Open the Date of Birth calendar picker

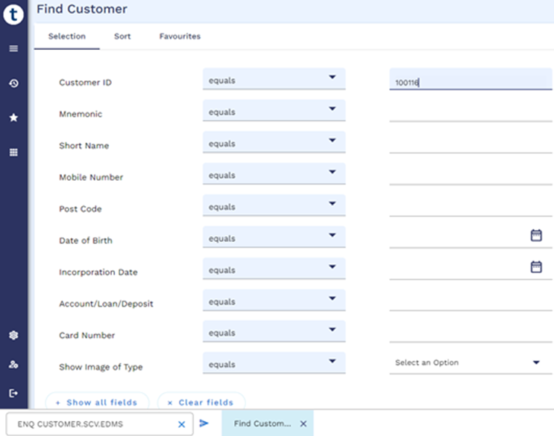[535, 235]
